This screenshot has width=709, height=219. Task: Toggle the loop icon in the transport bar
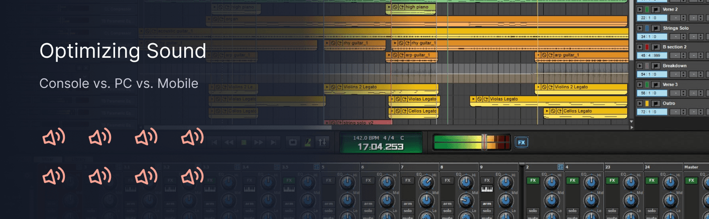point(292,142)
